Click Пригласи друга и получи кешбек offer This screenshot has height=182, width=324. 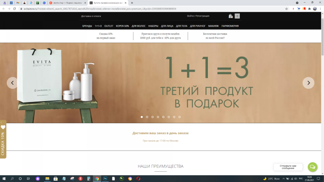point(160,36)
